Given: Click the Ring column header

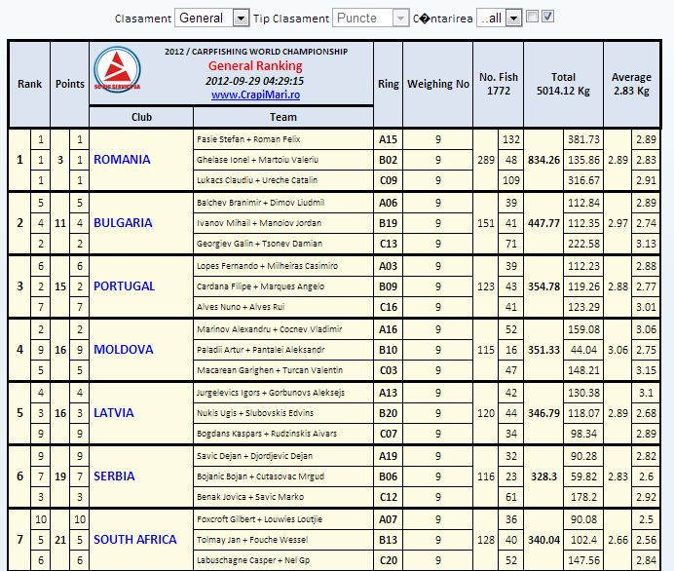Looking at the screenshot, I should click(389, 84).
